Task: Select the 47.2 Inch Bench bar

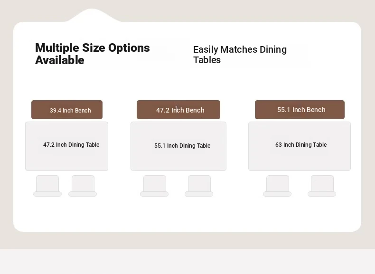Action: [178, 110]
